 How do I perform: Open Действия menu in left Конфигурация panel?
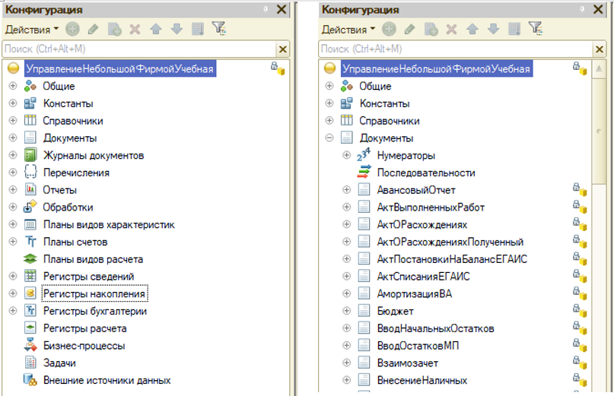32,30
